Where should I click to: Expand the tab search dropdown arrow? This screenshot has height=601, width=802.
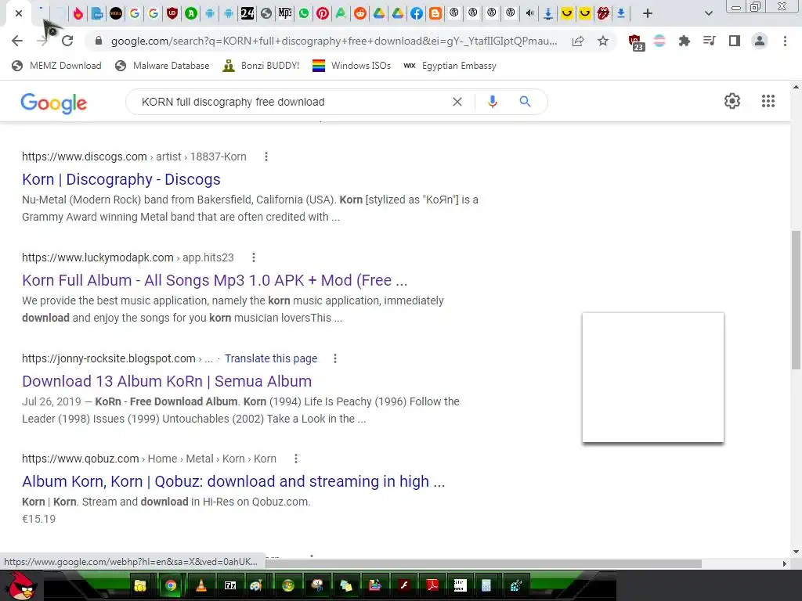click(x=708, y=13)
